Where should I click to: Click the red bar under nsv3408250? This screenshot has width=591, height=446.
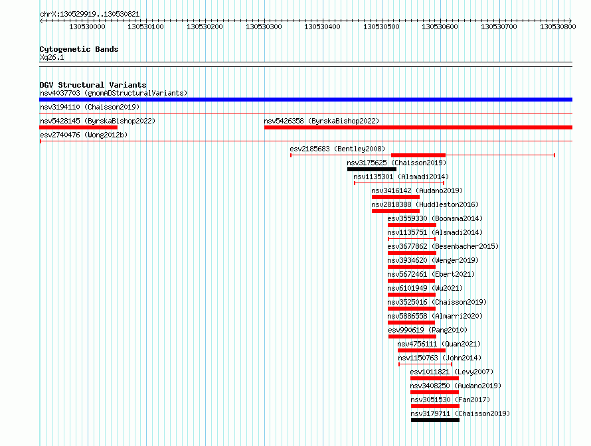point(434,392)
